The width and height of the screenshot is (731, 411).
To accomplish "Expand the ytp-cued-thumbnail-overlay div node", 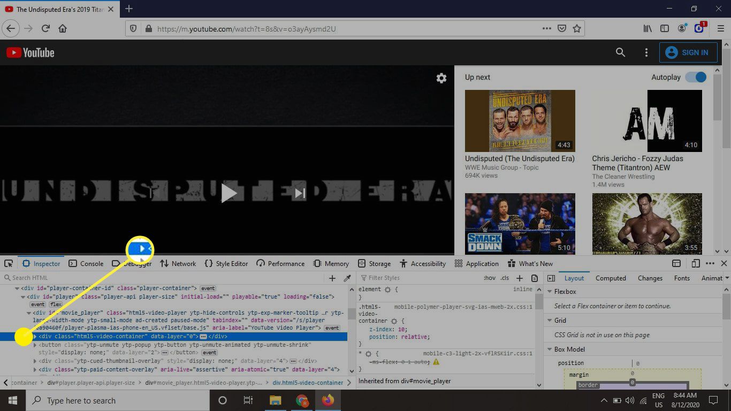I will point(35,361).
